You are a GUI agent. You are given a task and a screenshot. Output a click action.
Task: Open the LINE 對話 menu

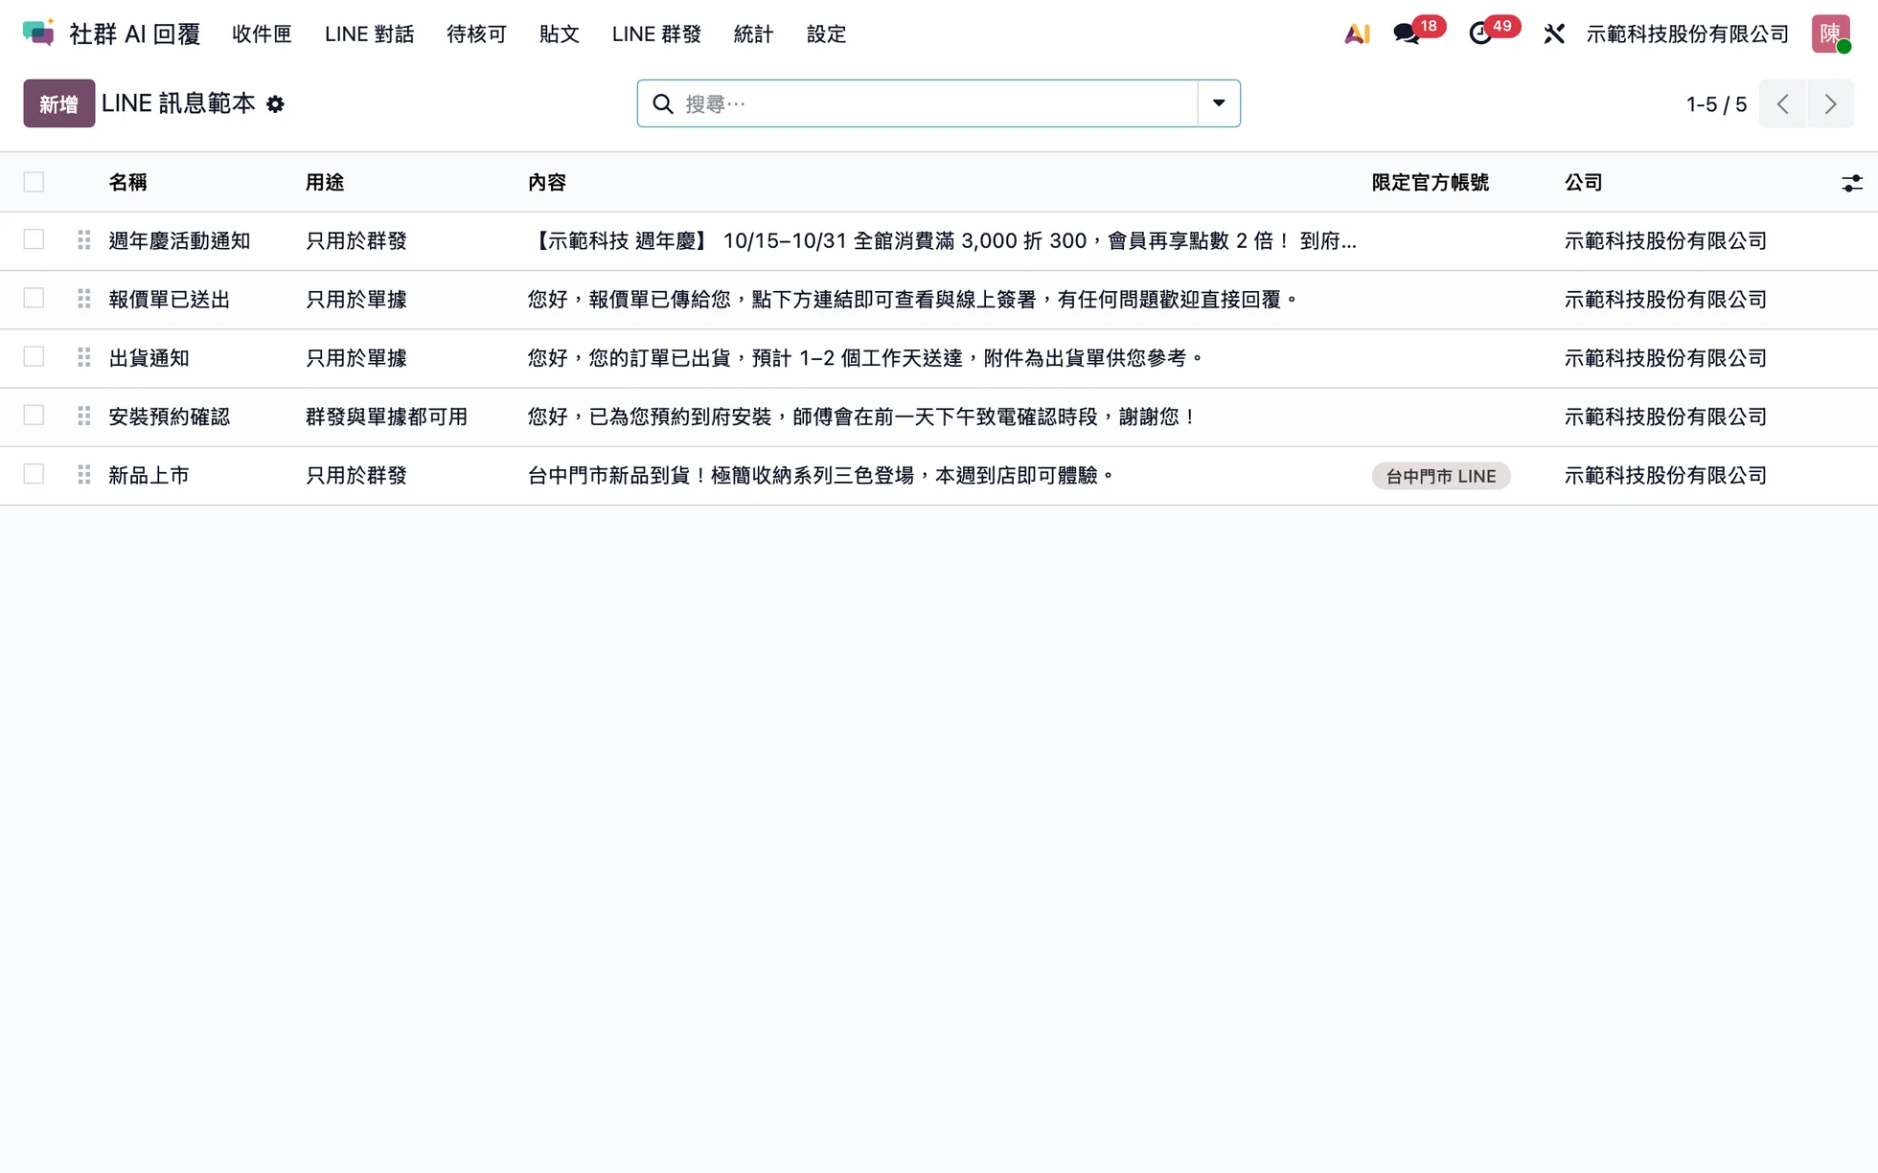click(369, 34)
